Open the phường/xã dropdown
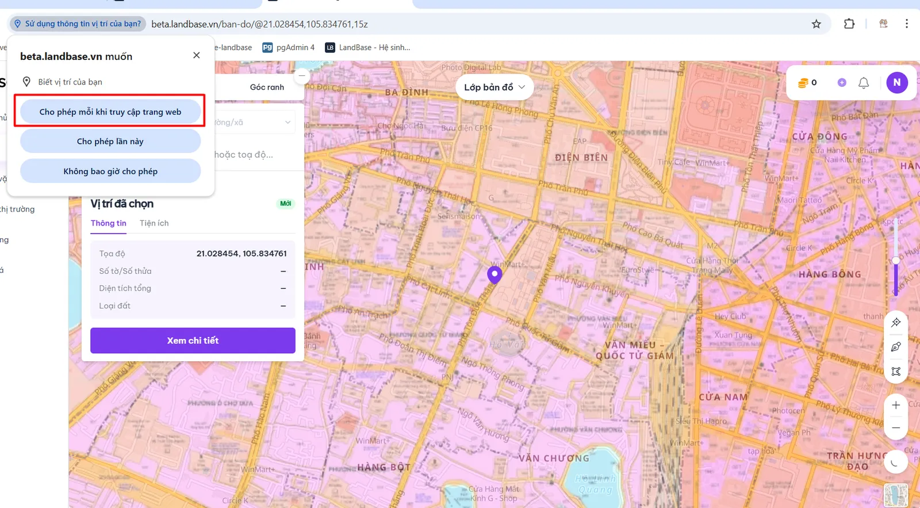This screenshot has width=920, height=508. 254,123
